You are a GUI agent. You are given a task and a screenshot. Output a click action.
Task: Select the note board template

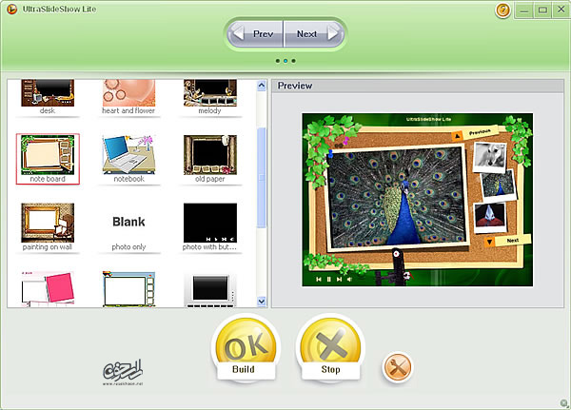click(48, 159)
